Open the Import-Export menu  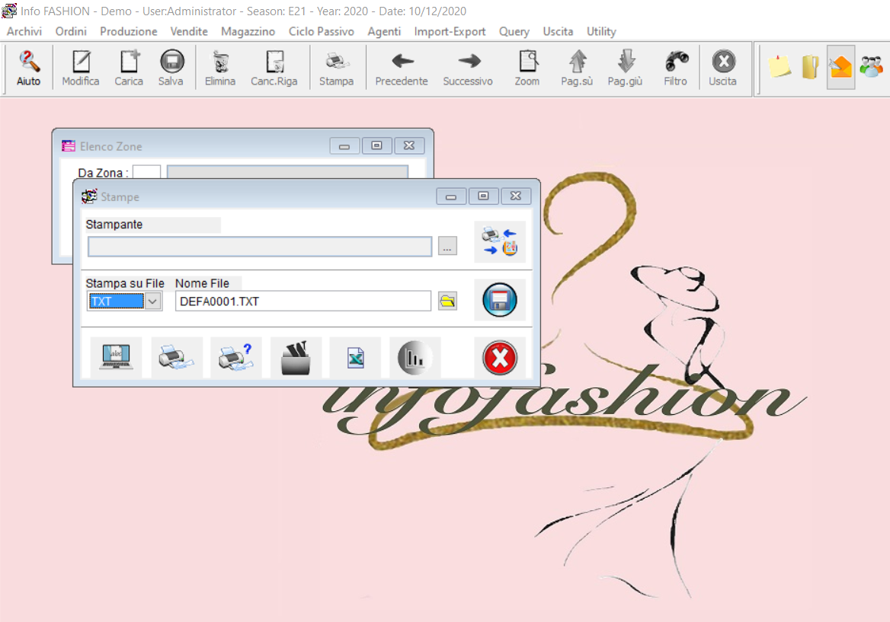pos(450,31)
